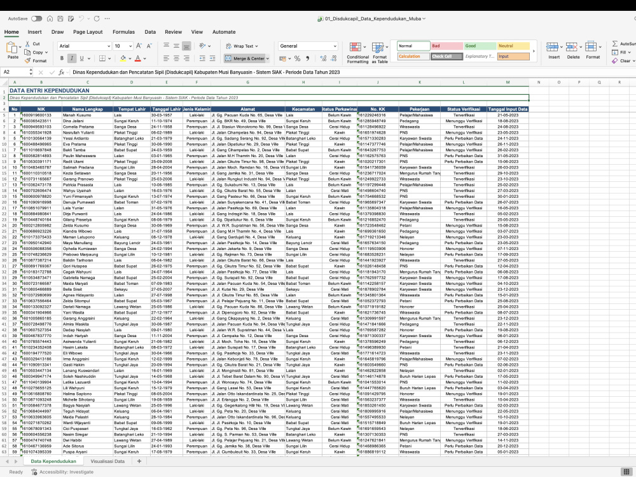Click the Delete cells icon
This screenshot has width=636, height=477.
[572, 47]
